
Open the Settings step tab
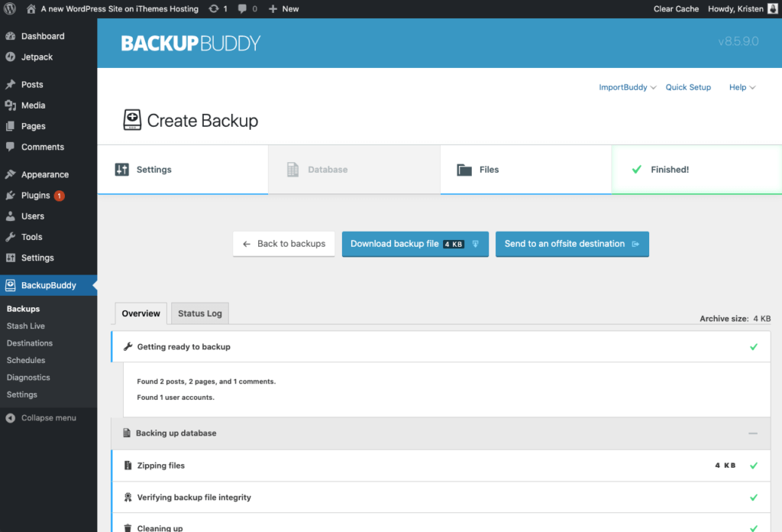183,170
